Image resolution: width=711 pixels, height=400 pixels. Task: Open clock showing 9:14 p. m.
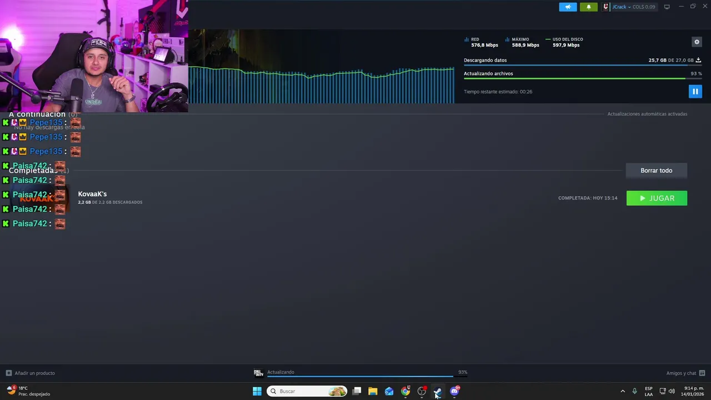click(694, 391)
